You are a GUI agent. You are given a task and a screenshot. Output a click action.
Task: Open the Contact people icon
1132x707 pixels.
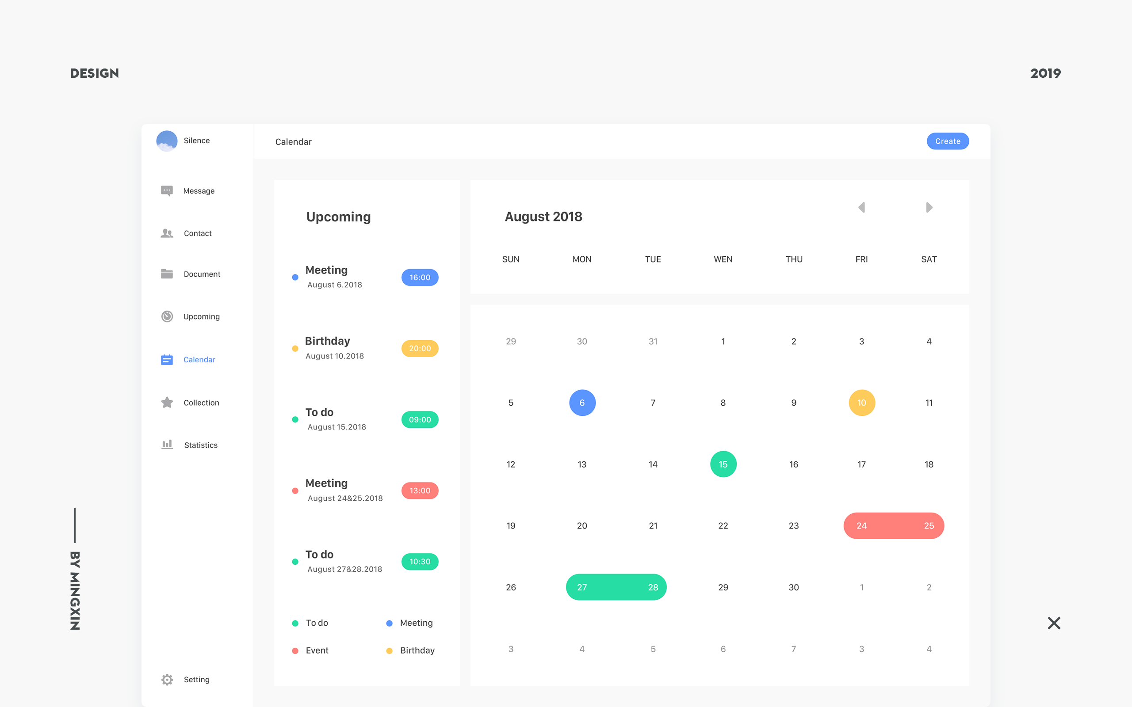click(x=167, y=233)
